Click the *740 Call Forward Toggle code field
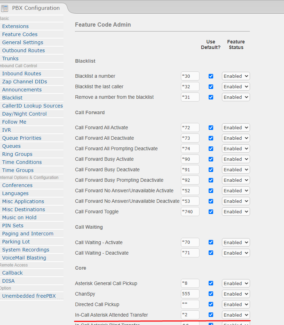Screen dimensions: 284x325 point(190,212)
